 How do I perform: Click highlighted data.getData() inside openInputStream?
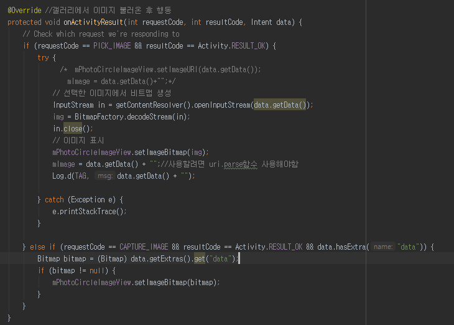(x=280, y=105)
